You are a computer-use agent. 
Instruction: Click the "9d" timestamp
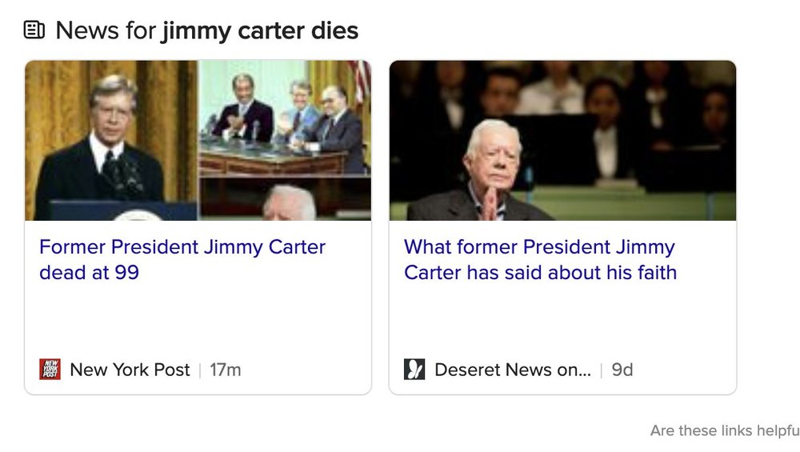click(x=622, y=370)
